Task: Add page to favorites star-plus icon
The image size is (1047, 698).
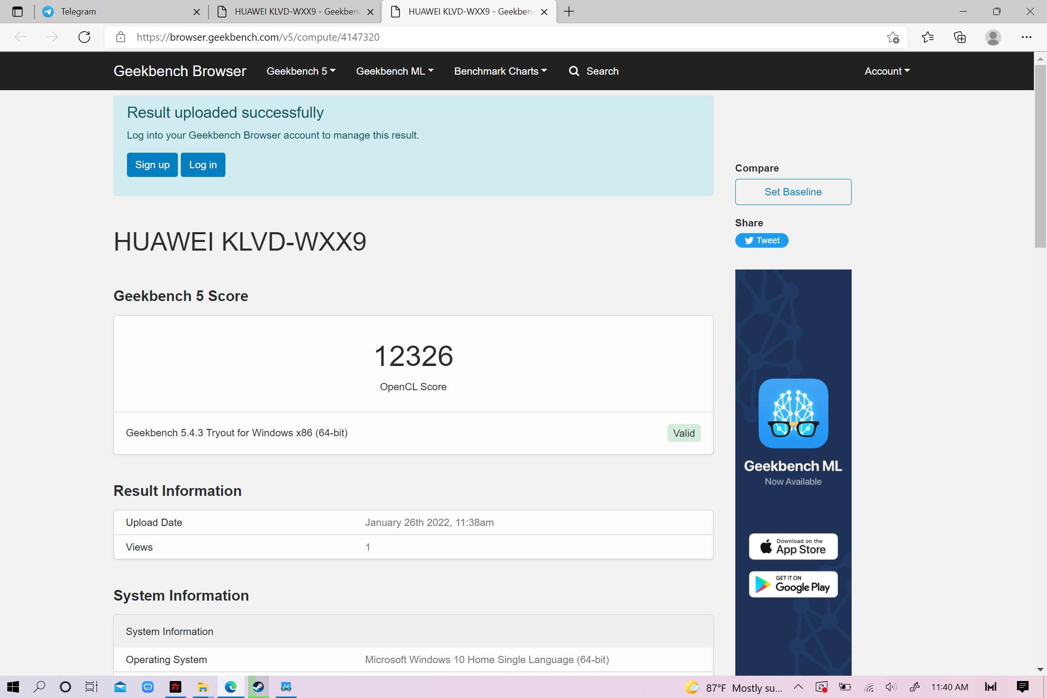Action: [893, 37]
